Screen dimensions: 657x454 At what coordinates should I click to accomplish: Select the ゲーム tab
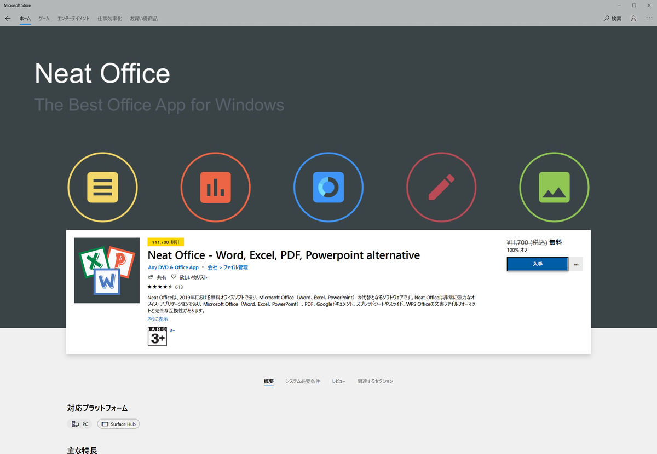click(44, 19)
